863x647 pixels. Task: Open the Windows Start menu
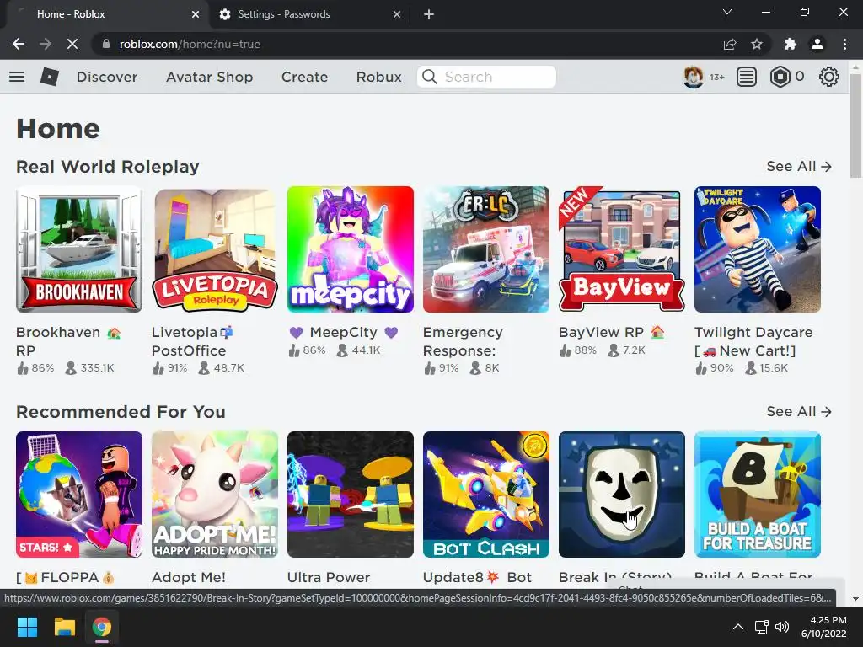point(27,627)
